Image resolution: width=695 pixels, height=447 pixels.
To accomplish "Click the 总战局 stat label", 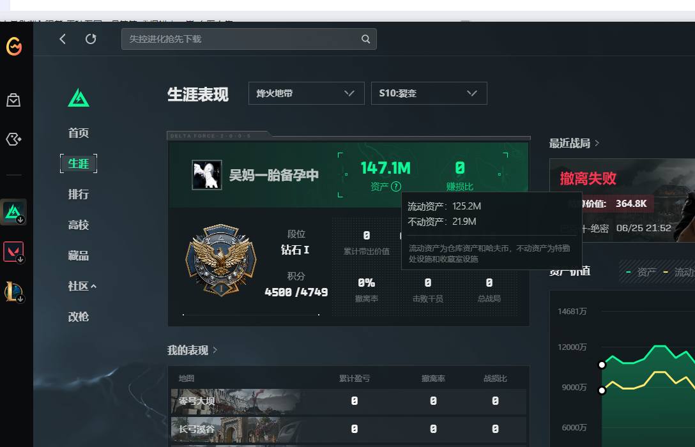I will coord(489,299).
